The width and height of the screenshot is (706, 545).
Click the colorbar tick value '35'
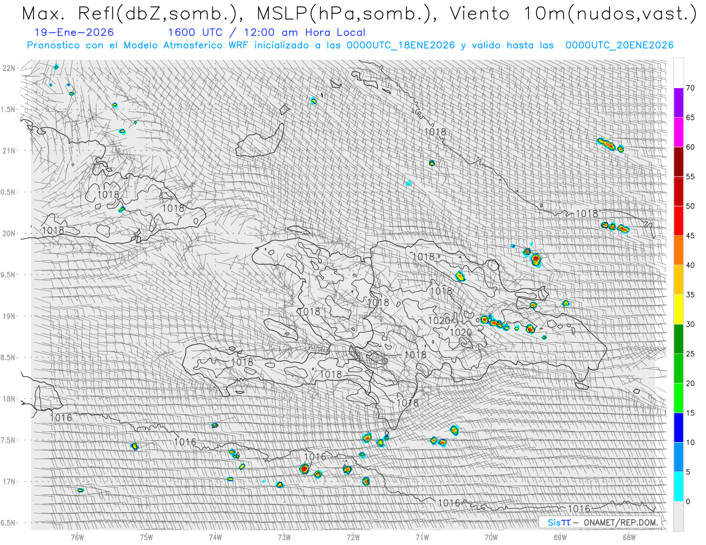[690, 295]
